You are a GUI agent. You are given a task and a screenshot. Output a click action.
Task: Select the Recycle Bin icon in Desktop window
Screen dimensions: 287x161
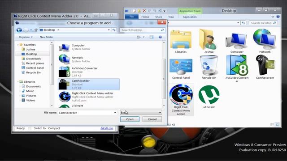(209, 65)
